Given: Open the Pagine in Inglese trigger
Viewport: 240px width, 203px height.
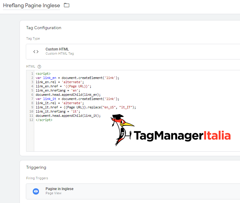Looking at the screenshot, I should coord(133,191).
